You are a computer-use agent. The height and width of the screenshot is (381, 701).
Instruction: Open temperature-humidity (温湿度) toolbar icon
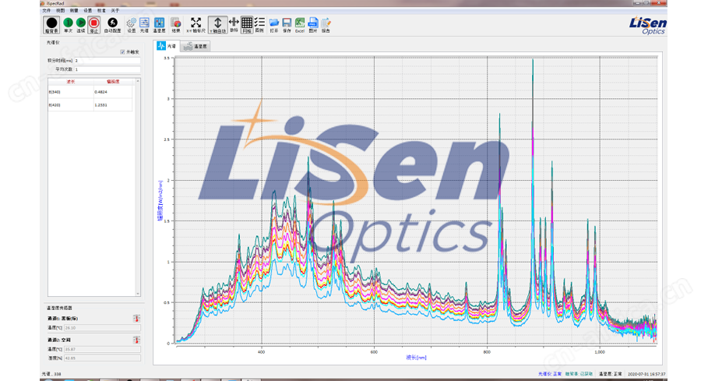[159, 25]
